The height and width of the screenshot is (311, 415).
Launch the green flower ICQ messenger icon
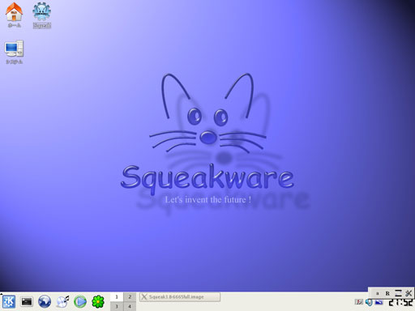(x=98, y=301)
